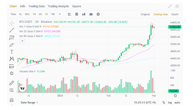Viewport: 193px width, 110px height.
Task: Select the crosshair cursor tool
Action: click(12, 23)
